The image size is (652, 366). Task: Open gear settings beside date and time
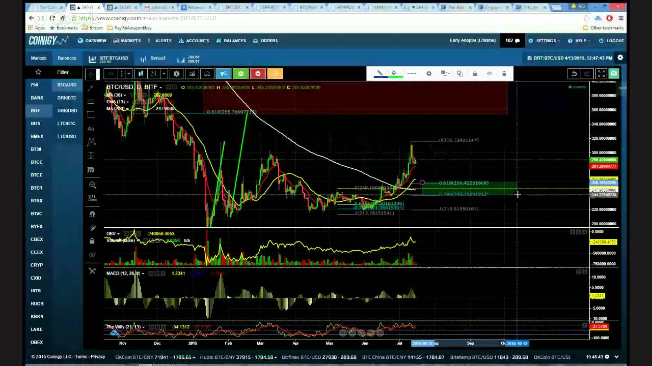pos(620,58)
